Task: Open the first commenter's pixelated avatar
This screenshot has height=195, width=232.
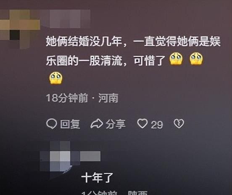Action: click(x=20, y=29)
